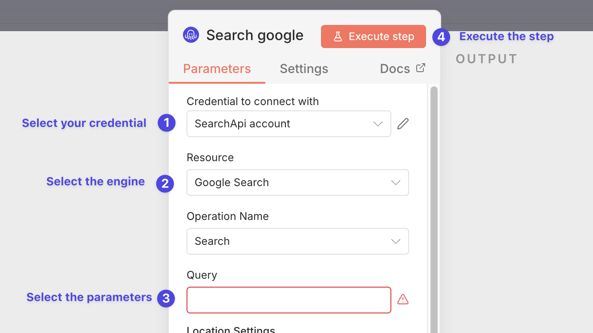Click the OUTPUT panel heading

tap(487, 59)
